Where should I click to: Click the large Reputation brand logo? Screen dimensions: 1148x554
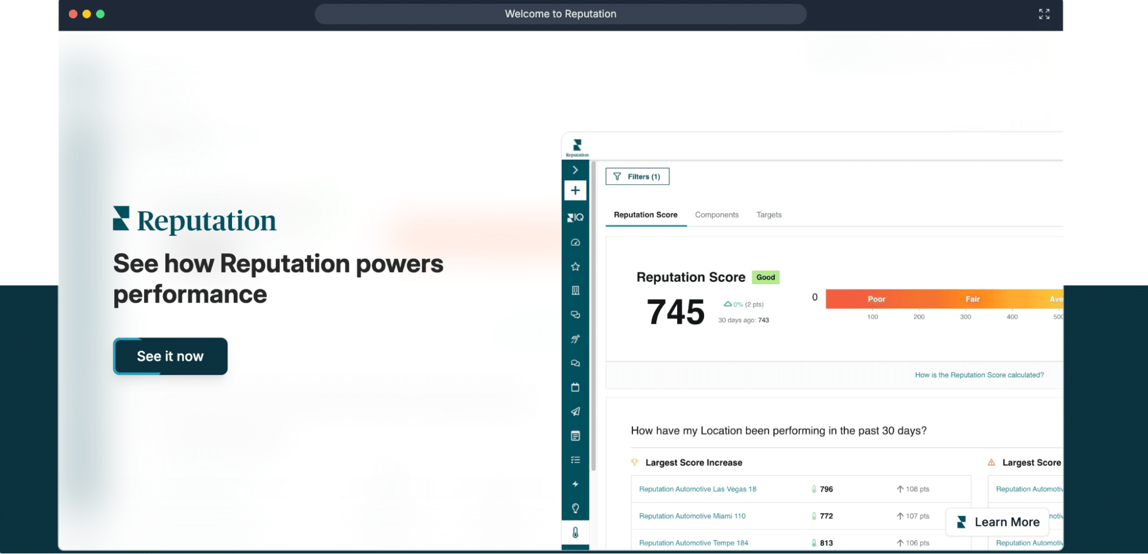195,220
